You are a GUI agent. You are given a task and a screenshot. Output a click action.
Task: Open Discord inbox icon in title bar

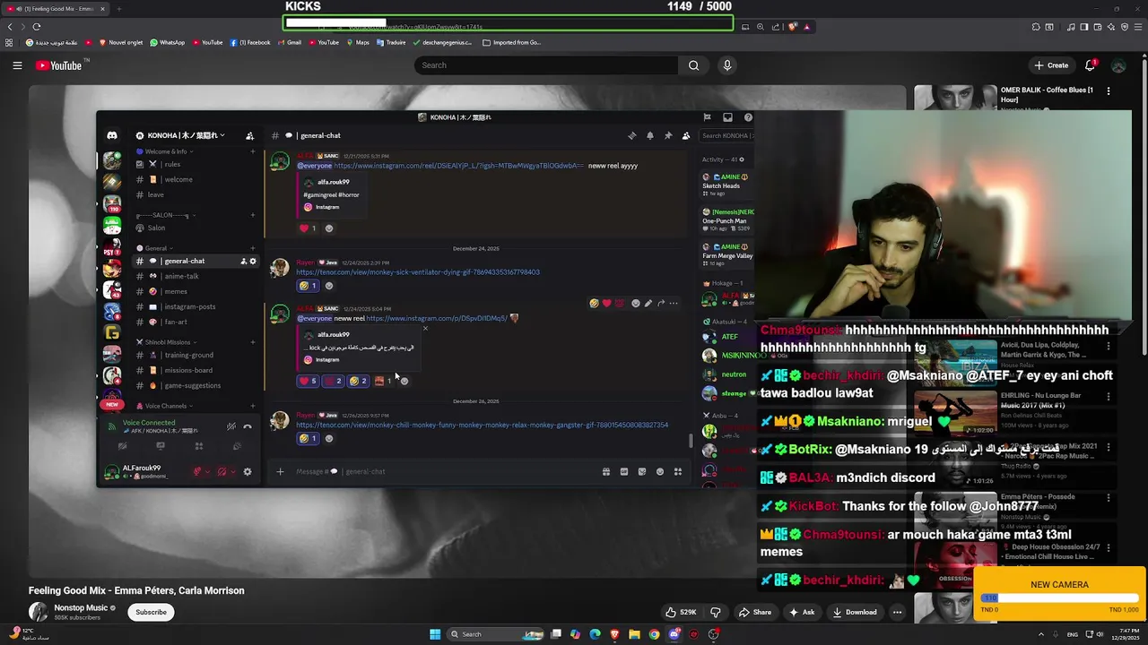[727, 117]
